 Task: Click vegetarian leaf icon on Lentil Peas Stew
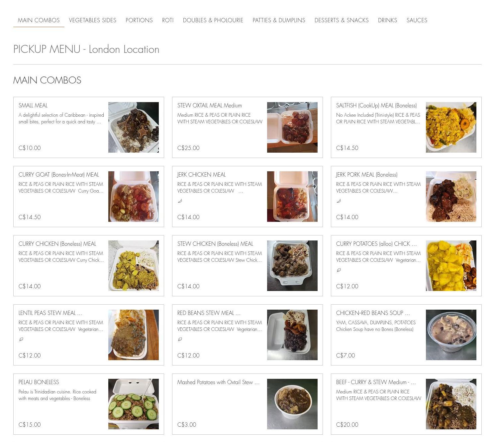point(21,339)
